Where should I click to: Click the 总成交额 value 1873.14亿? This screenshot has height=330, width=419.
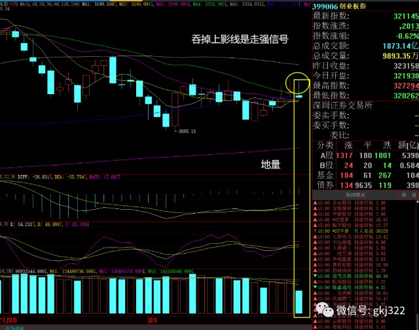click(x=401, y=46)
